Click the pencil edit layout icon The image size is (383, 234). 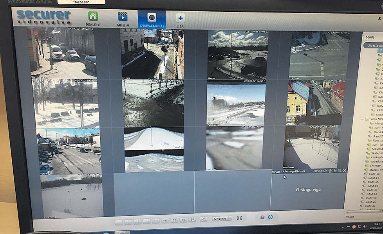coord(203,219)
